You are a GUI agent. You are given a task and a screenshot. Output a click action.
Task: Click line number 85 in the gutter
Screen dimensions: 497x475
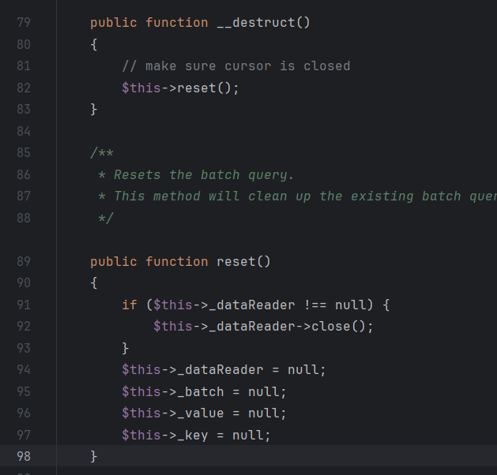(x=23, y=152)
